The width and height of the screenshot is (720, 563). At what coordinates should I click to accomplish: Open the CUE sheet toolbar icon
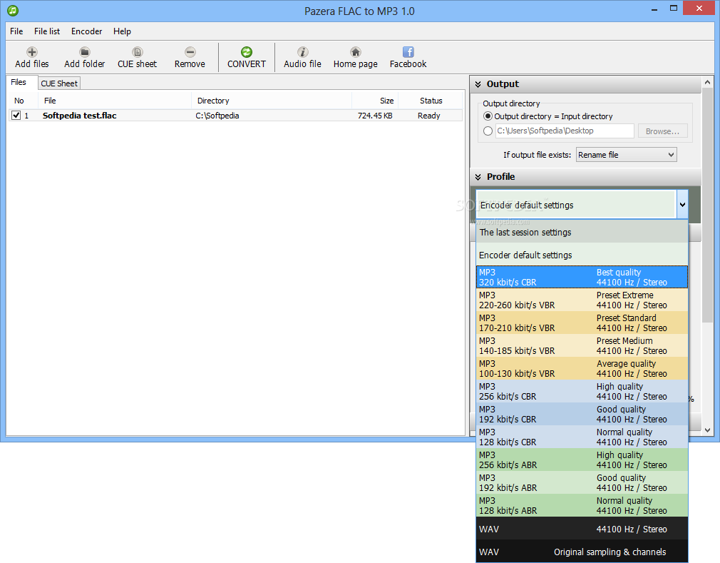point(138,52)
